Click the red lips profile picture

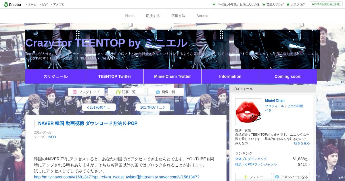coord(249,112)
